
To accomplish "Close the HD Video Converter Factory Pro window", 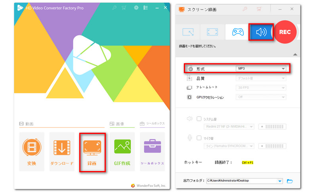I will [165, 8].
